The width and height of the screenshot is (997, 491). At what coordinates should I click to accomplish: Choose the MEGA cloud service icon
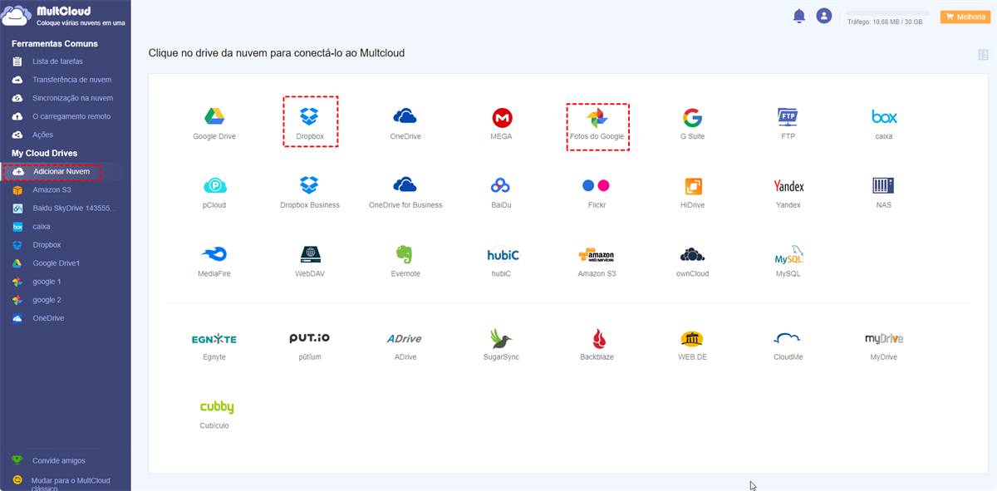[x=501, y=117]
